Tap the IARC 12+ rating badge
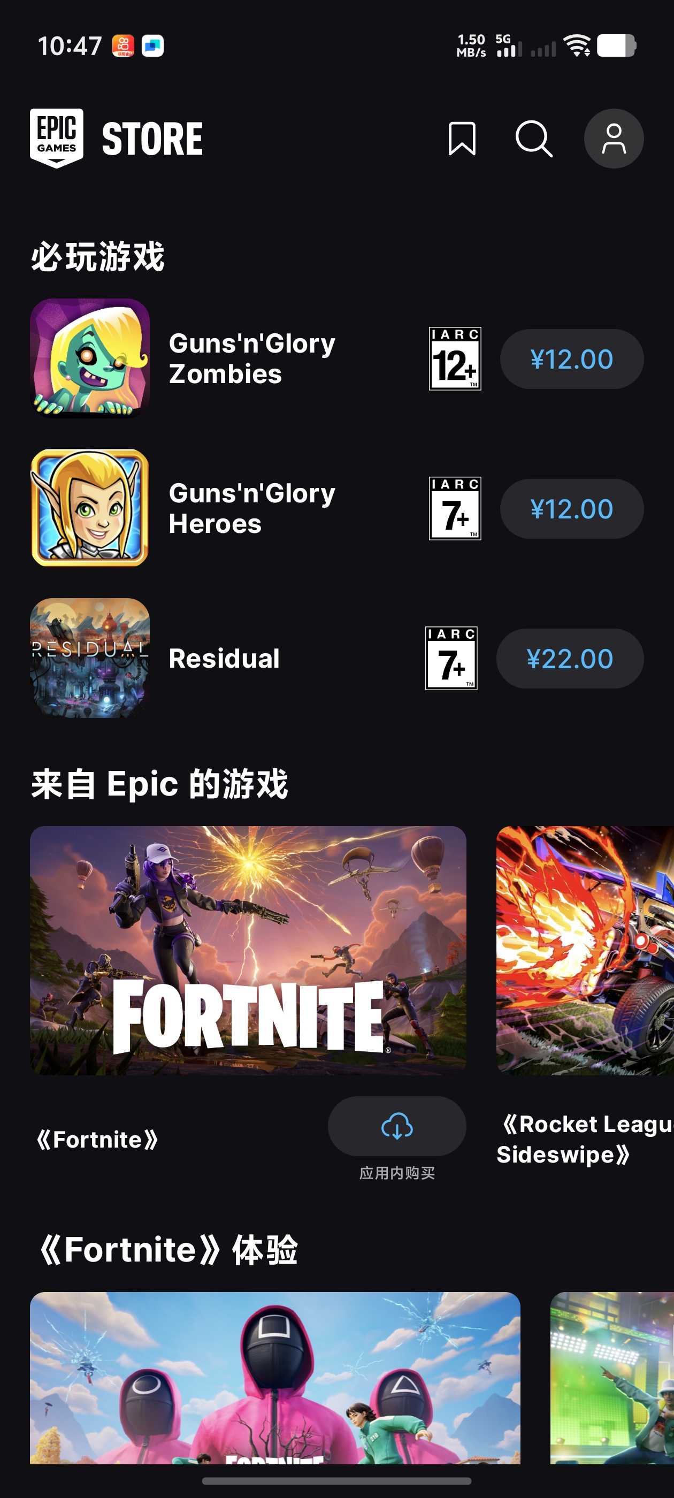The image size is (674, 1498). [x=455, y=359]
